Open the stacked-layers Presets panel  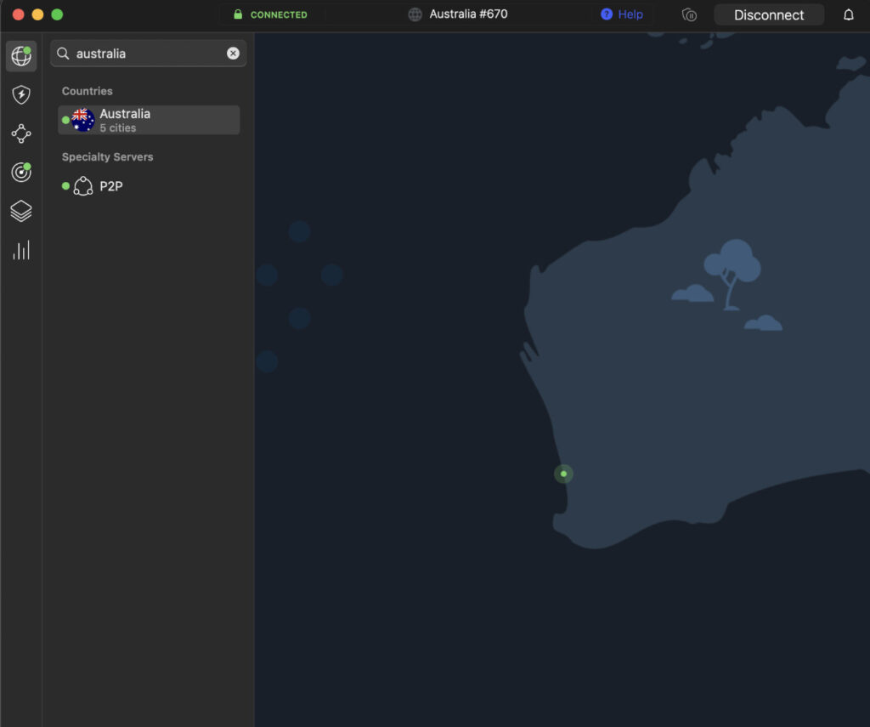pos(21,211)
